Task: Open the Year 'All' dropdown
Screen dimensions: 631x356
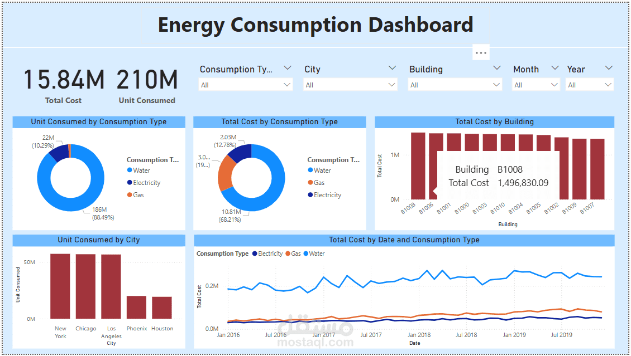Action: click(x=590, y=85)
